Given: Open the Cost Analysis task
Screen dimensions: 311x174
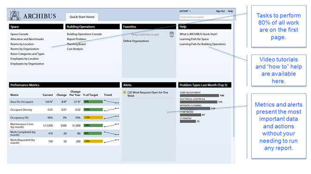Looking at the screenshot, I should tap(75, 49).
